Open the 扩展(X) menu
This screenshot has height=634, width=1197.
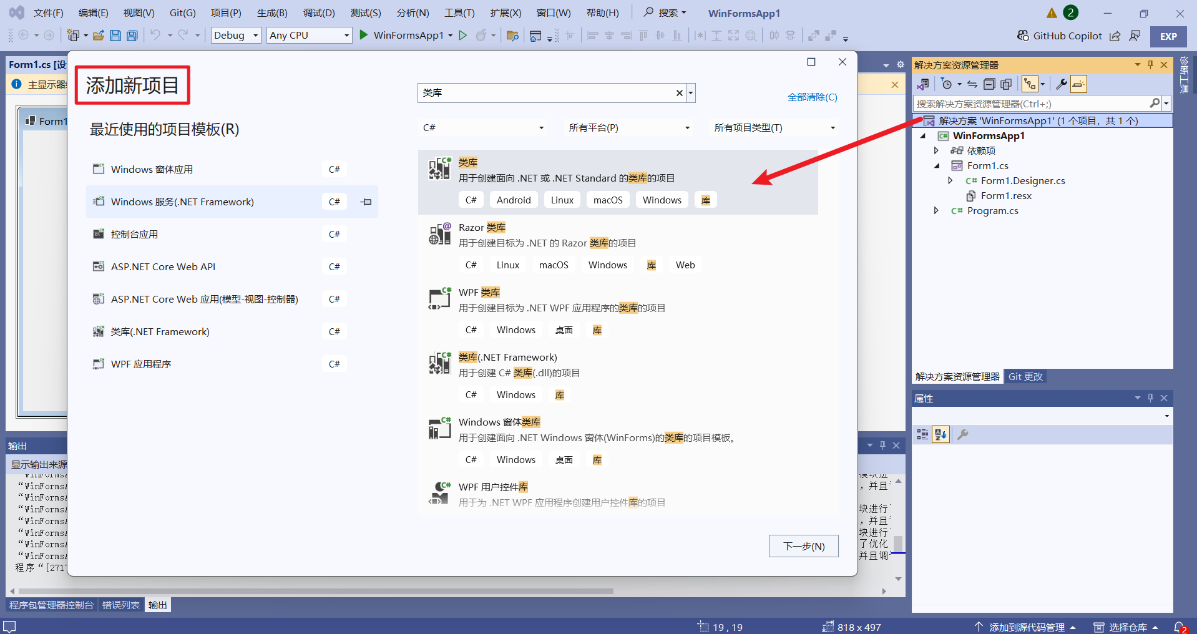click(506, 13)
